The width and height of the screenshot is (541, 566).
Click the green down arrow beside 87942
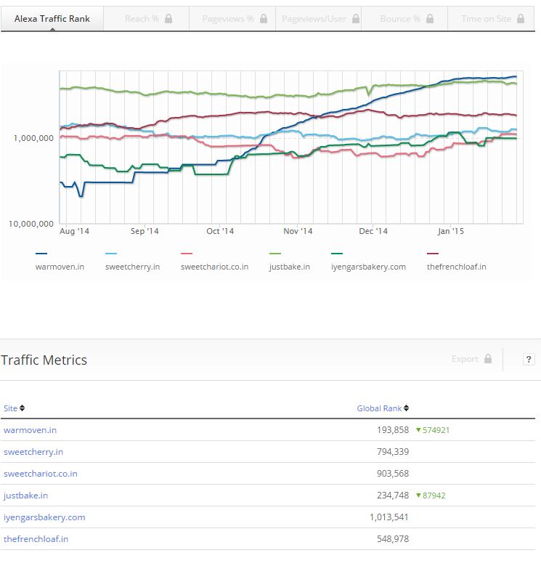(418, 496)
